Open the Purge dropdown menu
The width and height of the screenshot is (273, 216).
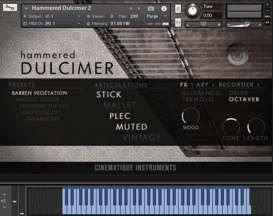pos(157,16)
